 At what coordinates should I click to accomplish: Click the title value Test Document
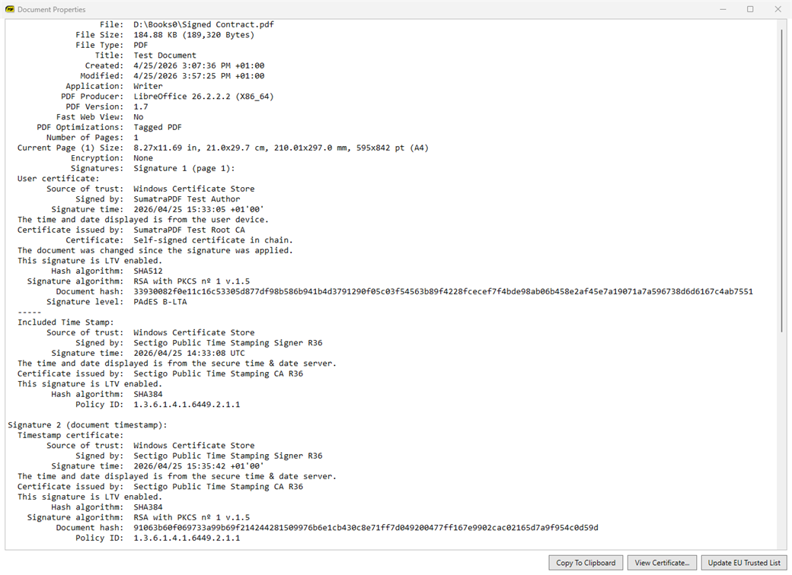tap(164, 55)
